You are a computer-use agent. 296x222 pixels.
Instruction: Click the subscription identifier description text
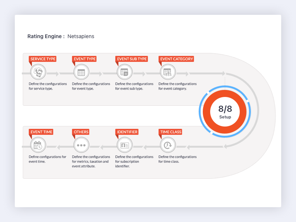[x=134, y=161]
